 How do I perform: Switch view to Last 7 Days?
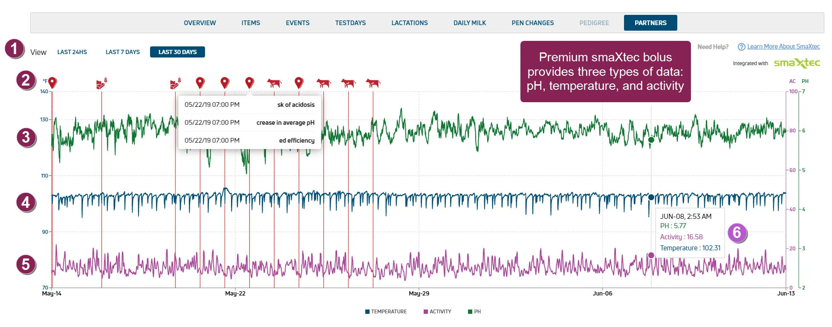tap(123, 52)
